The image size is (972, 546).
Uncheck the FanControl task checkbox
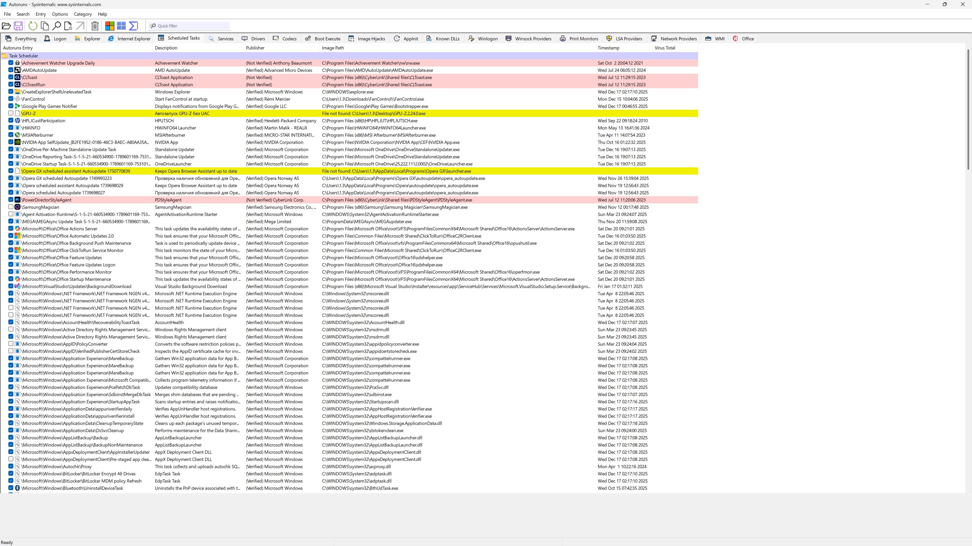pos(11,99)
